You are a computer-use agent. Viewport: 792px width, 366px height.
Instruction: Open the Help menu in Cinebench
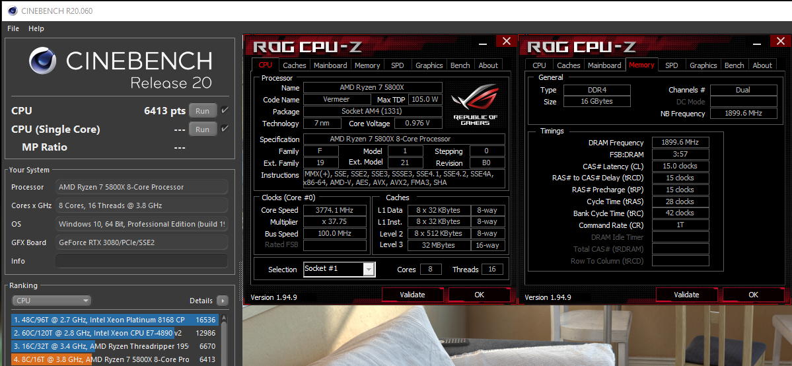pyautogui.click(x=36, y=29)
